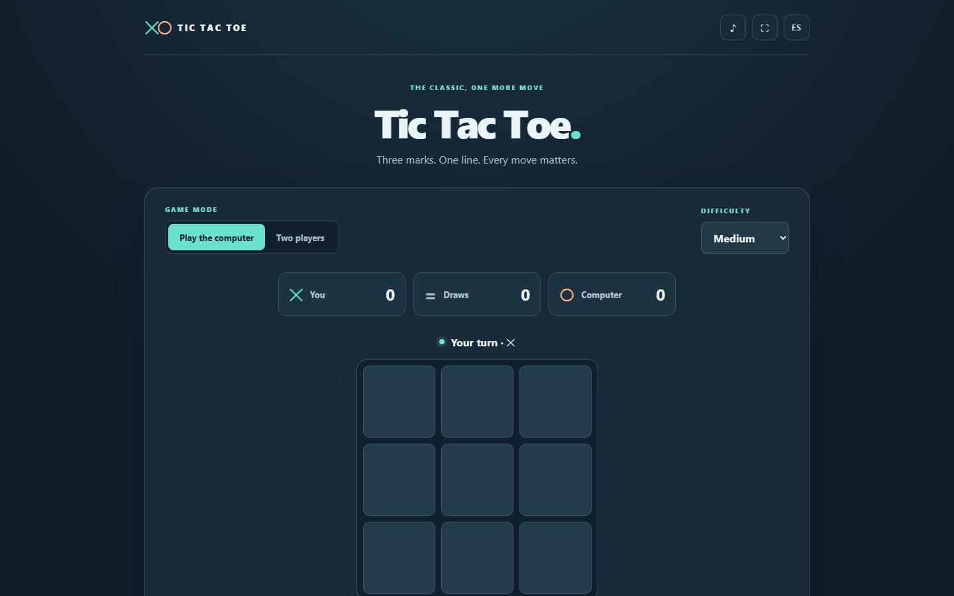Place X in the bottom-middle board cell
The image size is (954, 596).
click(477, 558)
